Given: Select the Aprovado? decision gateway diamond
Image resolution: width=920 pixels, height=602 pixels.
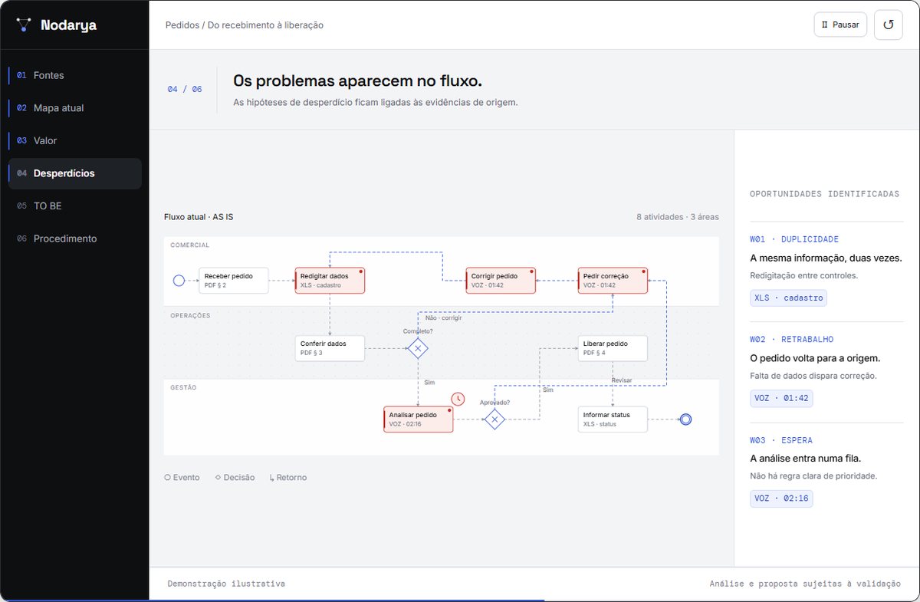Looking at the screenshot, I should pos(495,419).
